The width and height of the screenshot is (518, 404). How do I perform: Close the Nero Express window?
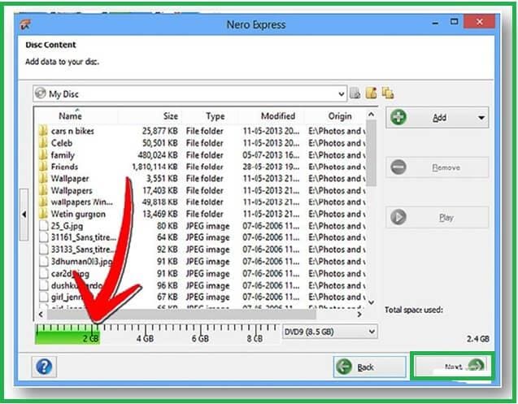pyautogui.click(x=479, y=22)
